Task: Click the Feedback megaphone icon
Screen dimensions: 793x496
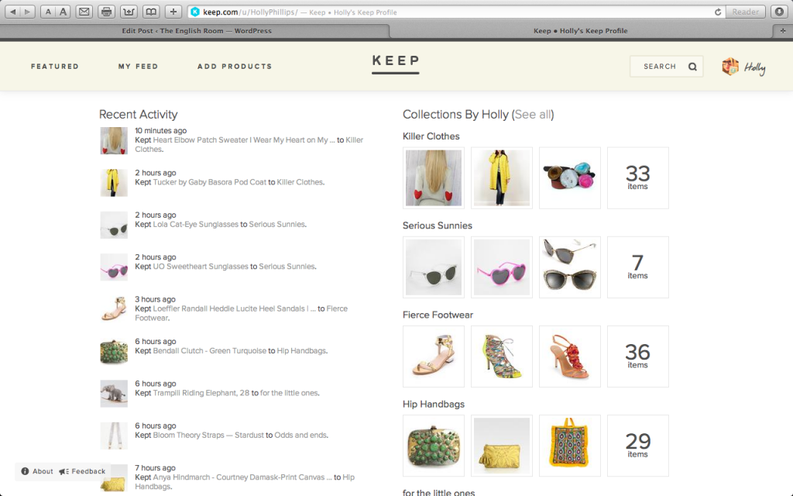Action: click(x=64, y=471)
